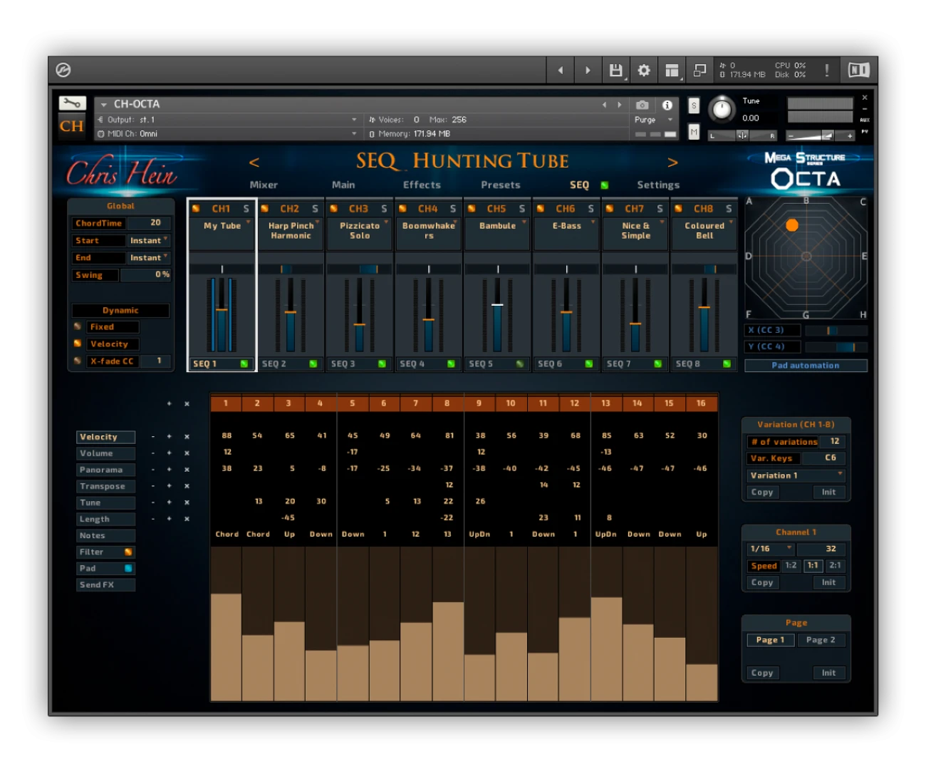Viewport: 926px width, 779px height.
Task: Click the save floppy disk icon
Action: (x=615, y=70)
